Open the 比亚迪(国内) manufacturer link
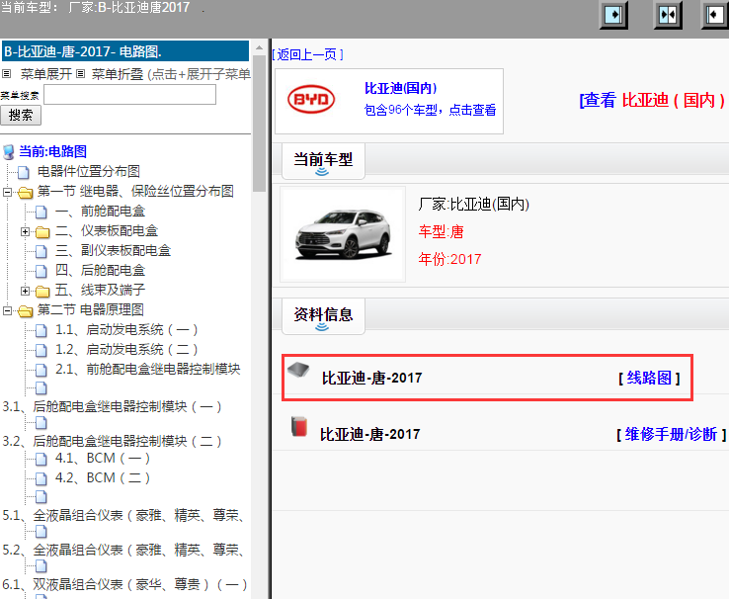Image resolution: width=729 pixels, height=599 pixels. click(x=400, y=88)
